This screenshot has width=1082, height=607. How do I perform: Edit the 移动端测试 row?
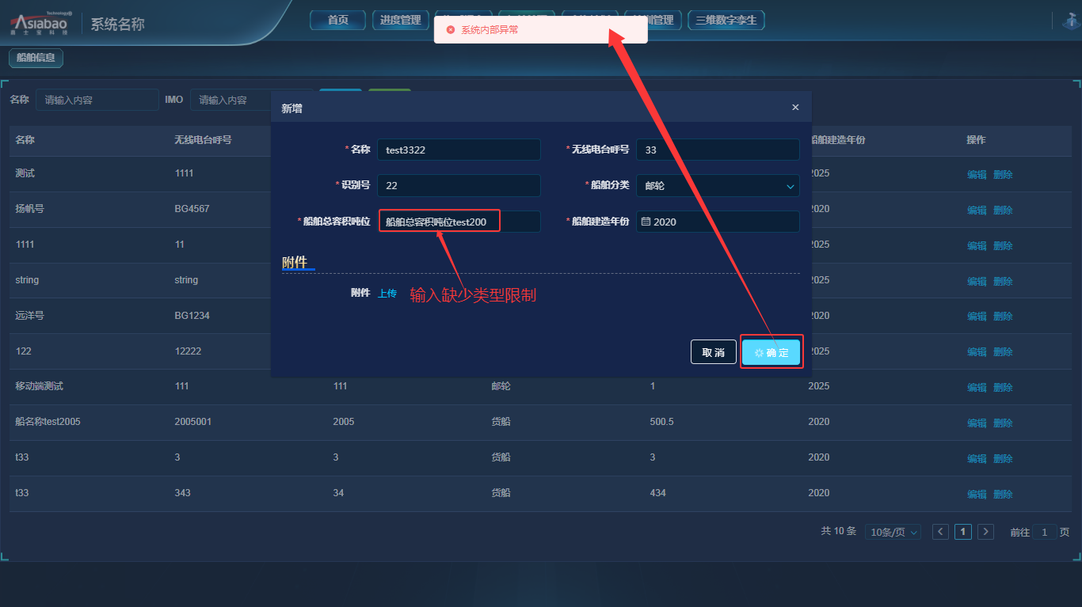tap(977, 388)
